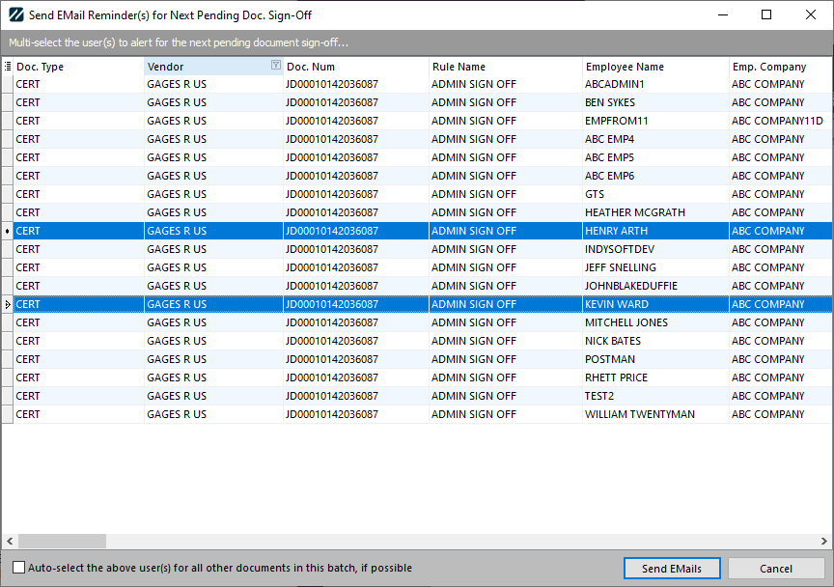
Task: Select the NICK BATES row
Action: pyautogui.click(x=612, y=341)
